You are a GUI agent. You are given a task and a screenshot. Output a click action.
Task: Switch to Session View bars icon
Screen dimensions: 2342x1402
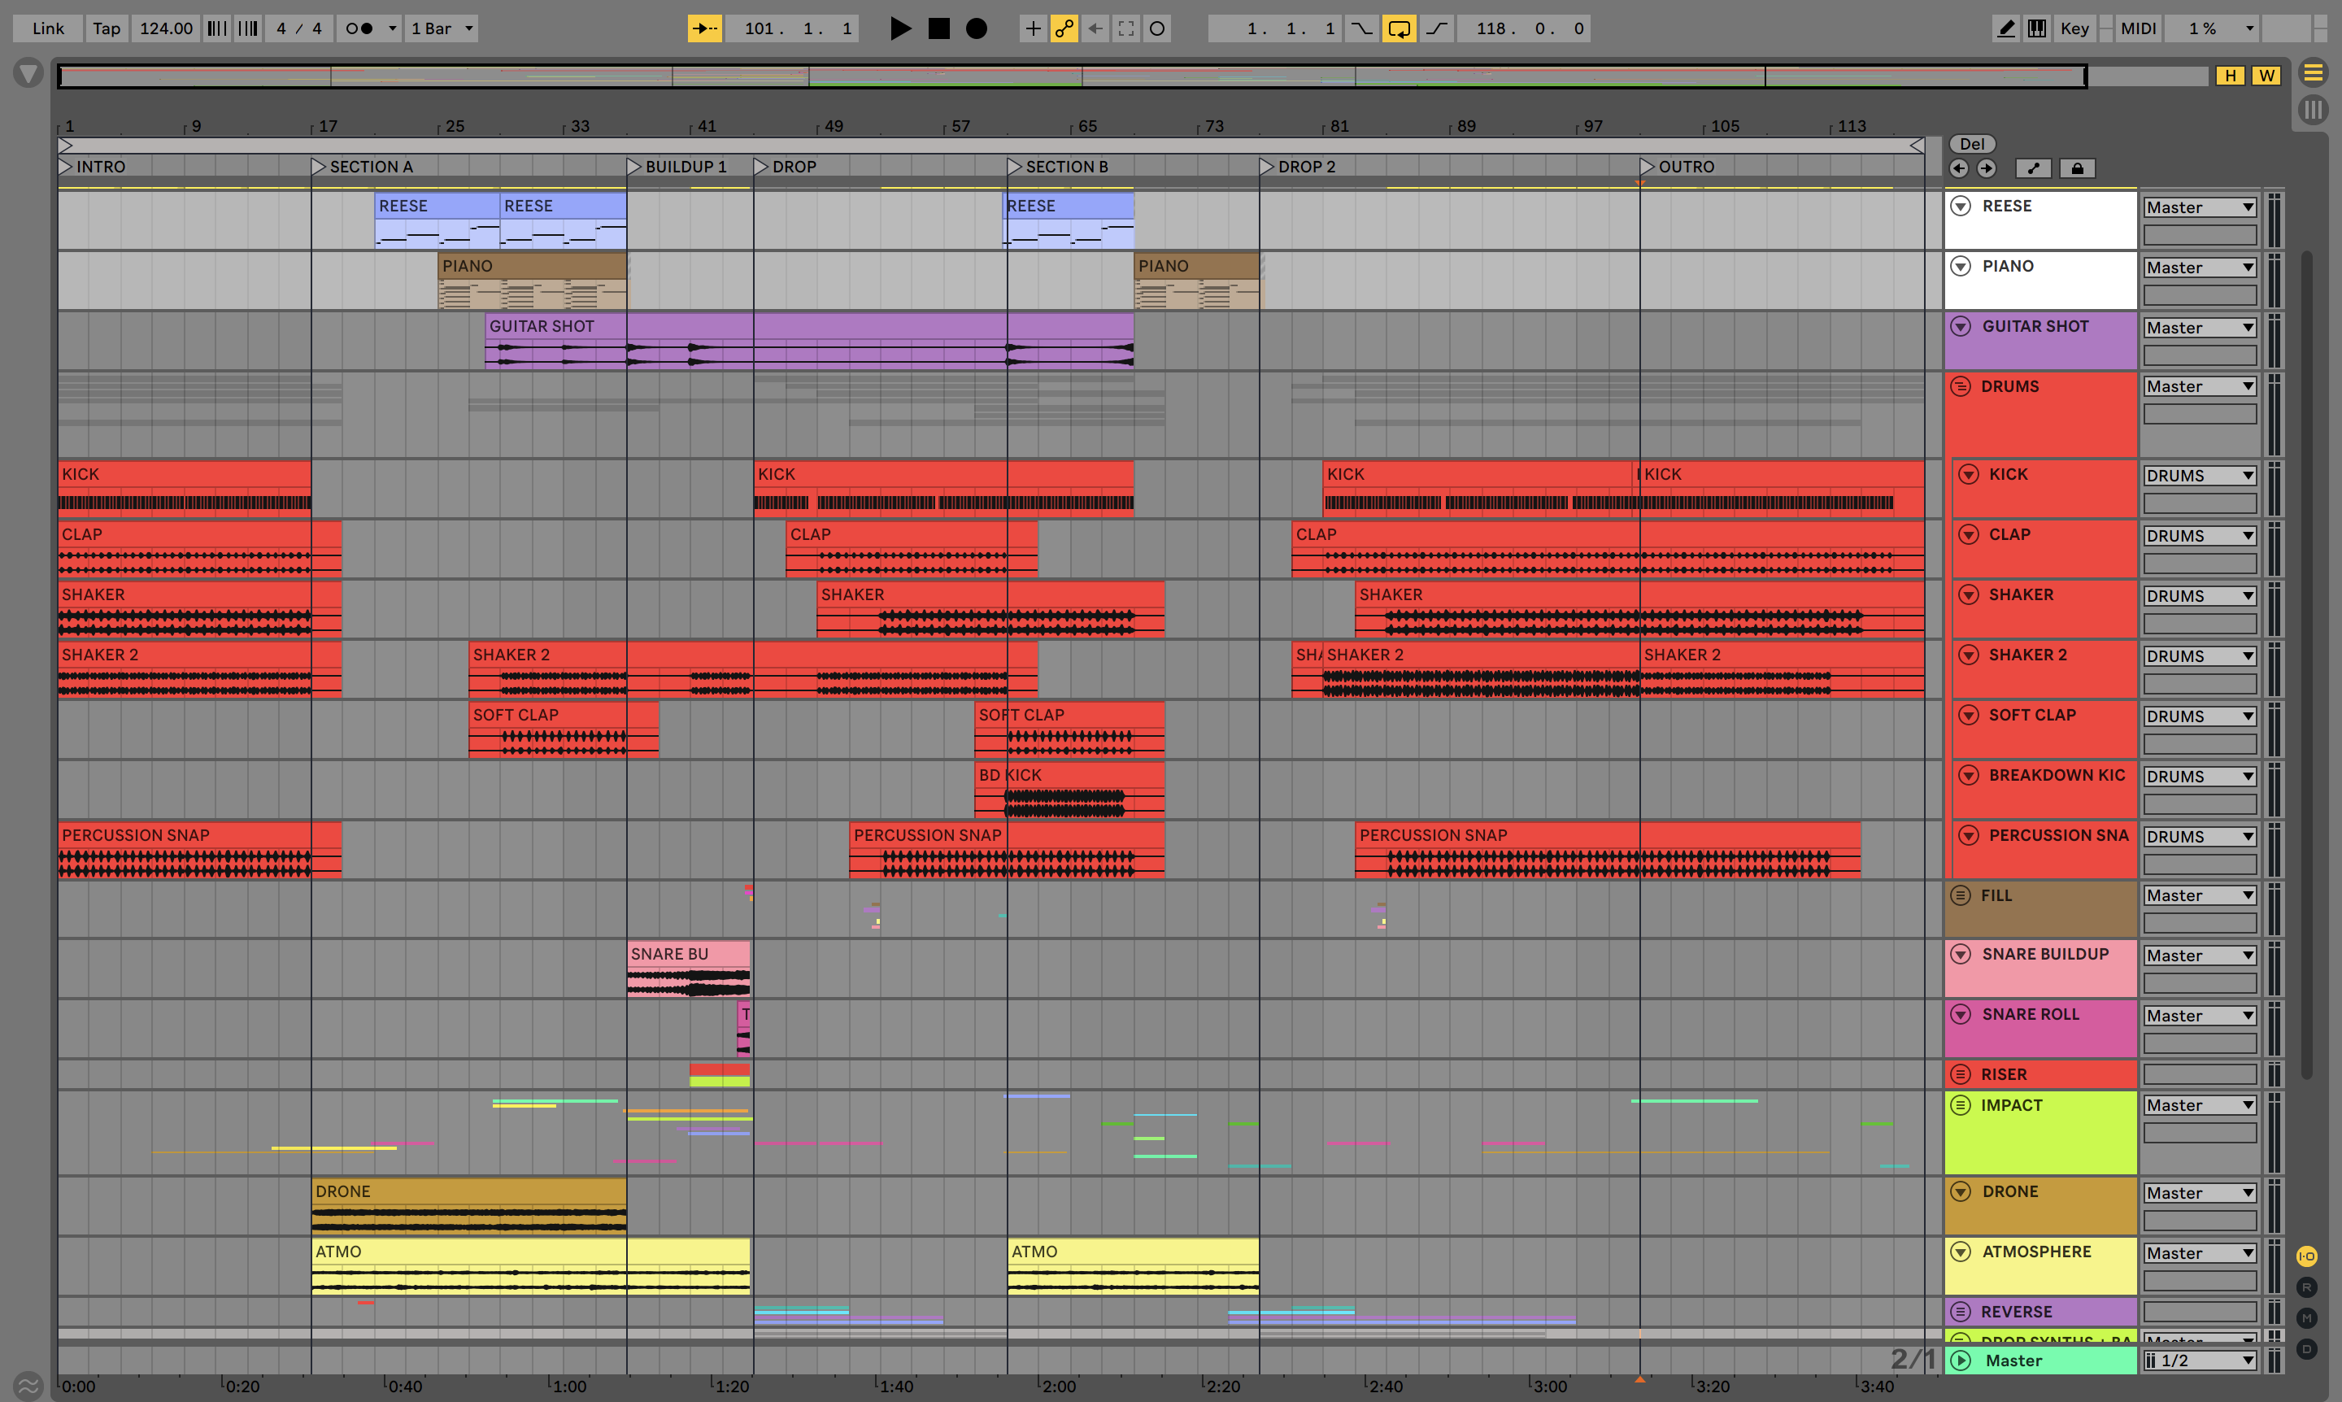[2312, 110]
